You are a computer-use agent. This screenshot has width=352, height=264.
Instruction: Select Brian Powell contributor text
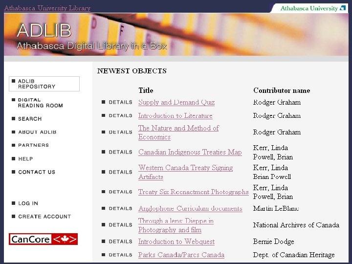point(272,176)
